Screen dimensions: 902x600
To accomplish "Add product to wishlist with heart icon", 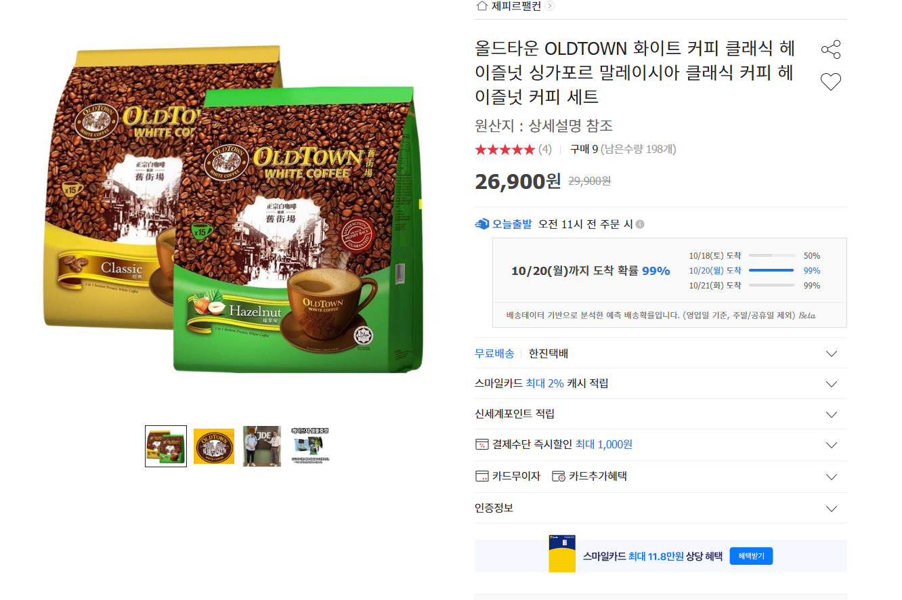I will tap(830, 82).
